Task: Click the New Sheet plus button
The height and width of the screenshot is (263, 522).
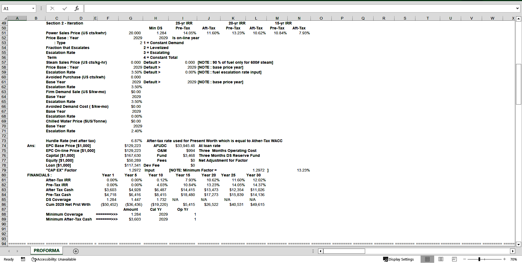Action: (76, 251)
